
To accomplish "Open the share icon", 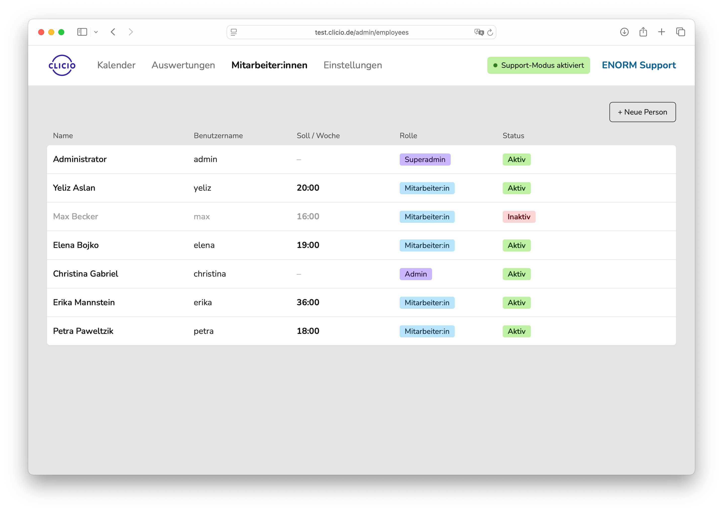I will coord(643,32).
